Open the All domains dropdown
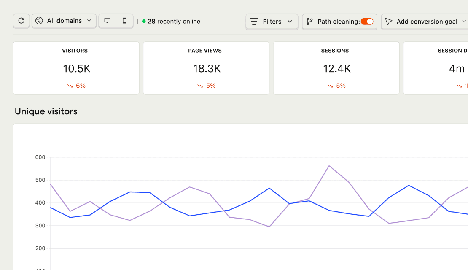 tap(64, 21)
